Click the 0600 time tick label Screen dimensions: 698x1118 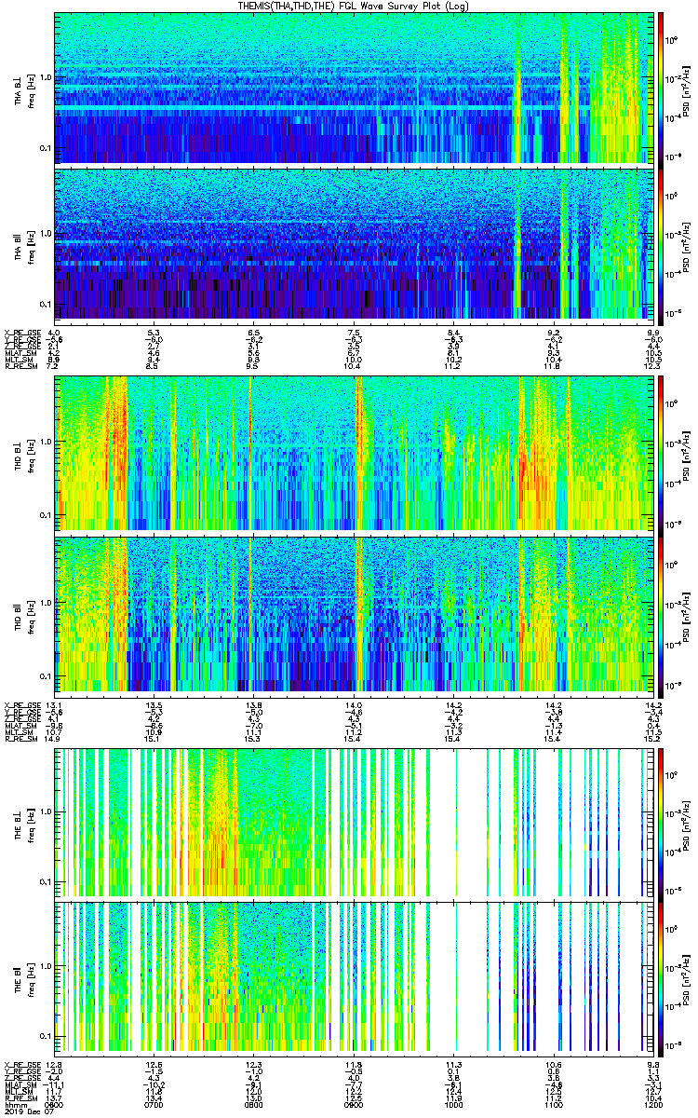coord(55,1106)
